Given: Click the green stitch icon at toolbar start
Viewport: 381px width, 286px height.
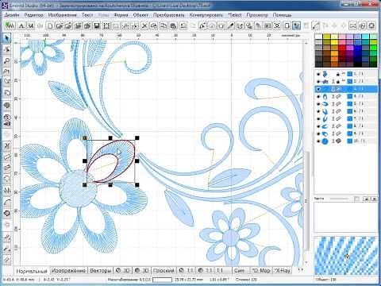Looking at the screenshot, I should point(10,25).
